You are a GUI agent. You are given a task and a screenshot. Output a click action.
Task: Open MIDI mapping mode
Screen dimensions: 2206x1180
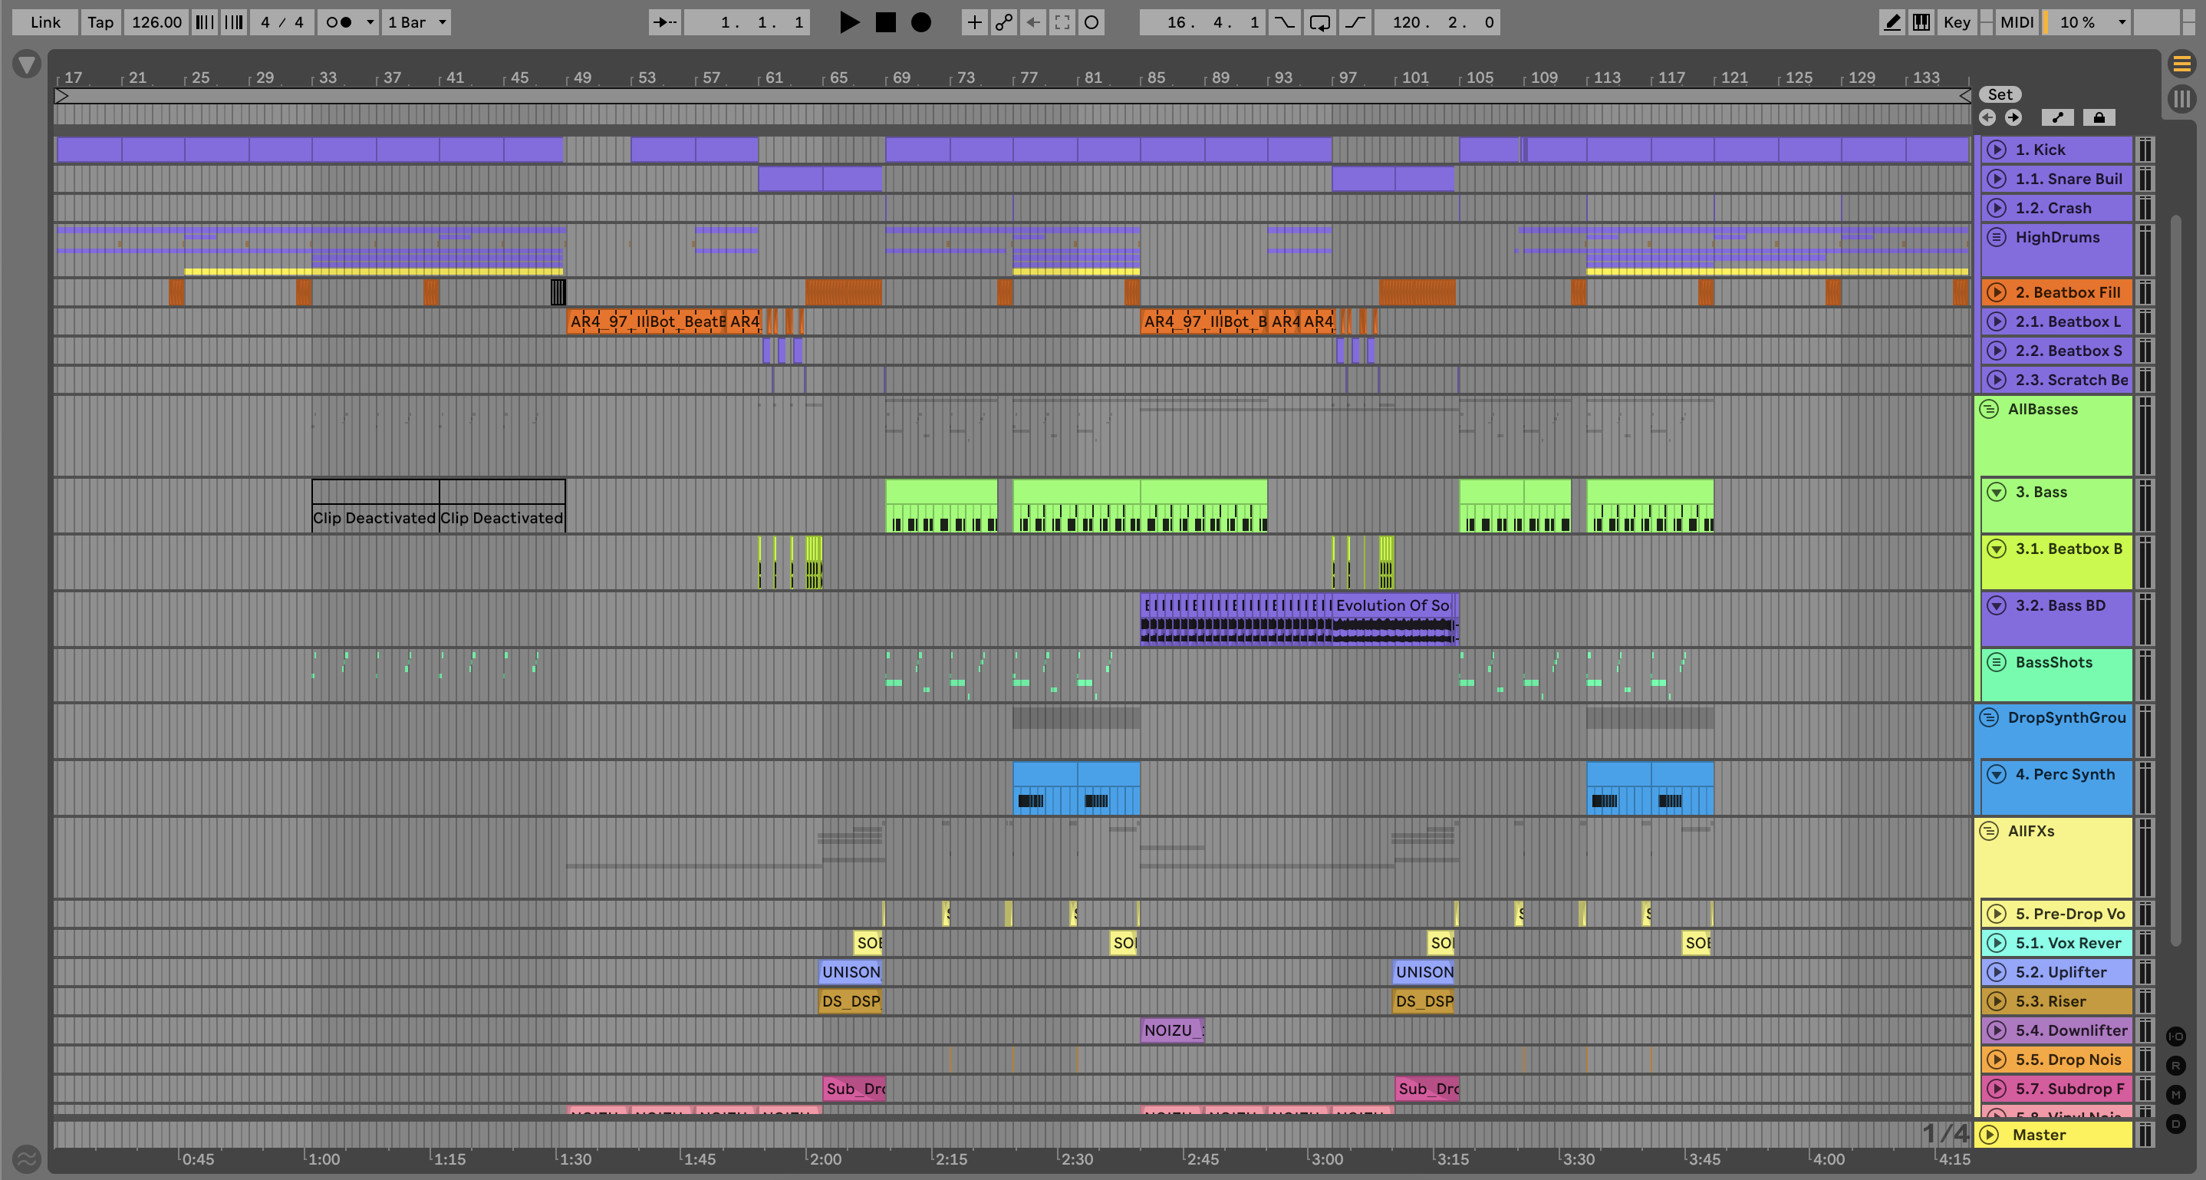(x=2016, y=22)
